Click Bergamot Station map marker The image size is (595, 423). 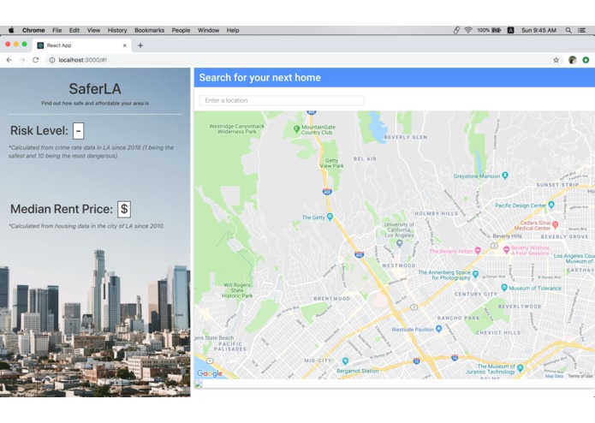click(x=345, y=360)
